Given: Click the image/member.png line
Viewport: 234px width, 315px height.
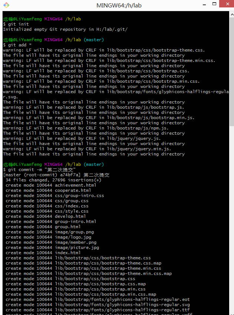Looking at the screenshot, I should 51,242.
